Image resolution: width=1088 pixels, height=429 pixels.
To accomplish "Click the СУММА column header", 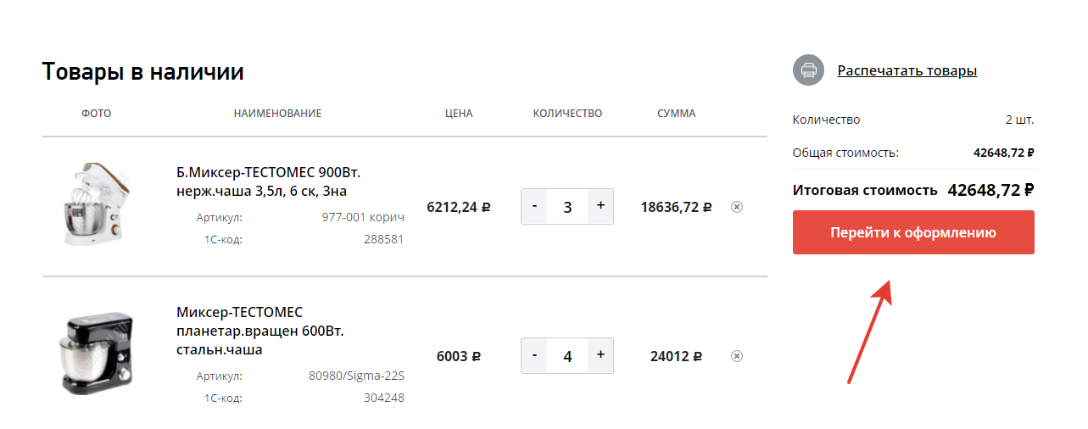I will 676,113.
